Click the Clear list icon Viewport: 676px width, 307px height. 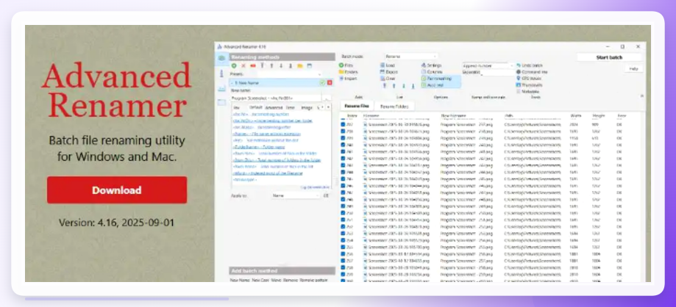click(x=383, y=79)
